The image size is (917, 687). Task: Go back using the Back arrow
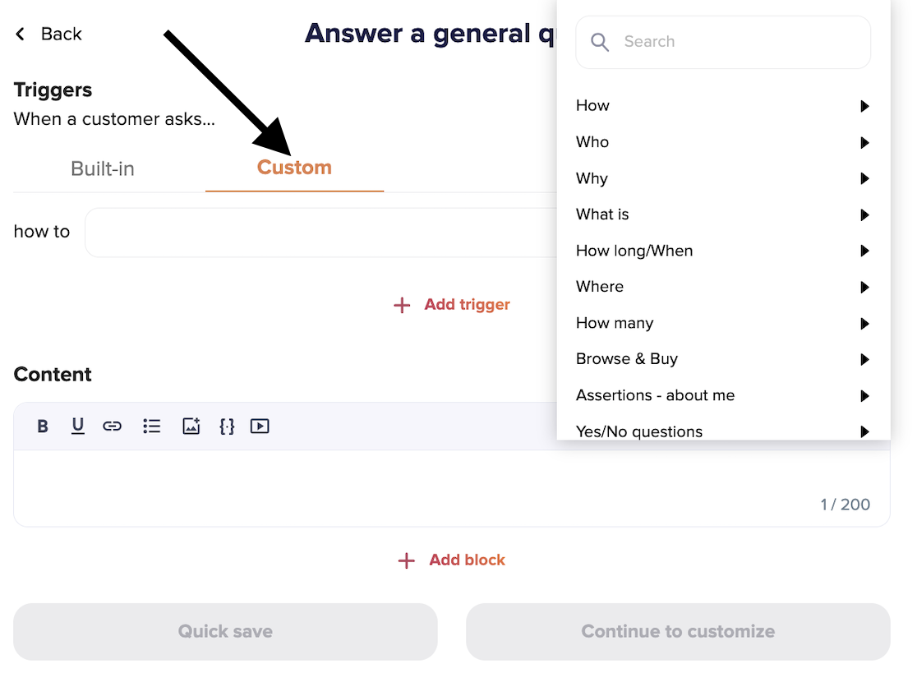(48, 34)
